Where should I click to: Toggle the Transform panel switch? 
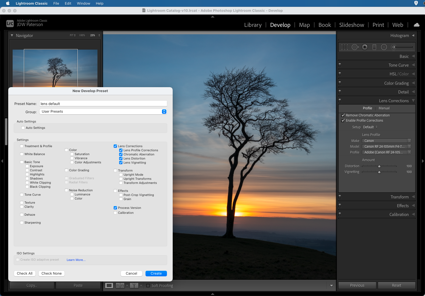coord(340,197)
